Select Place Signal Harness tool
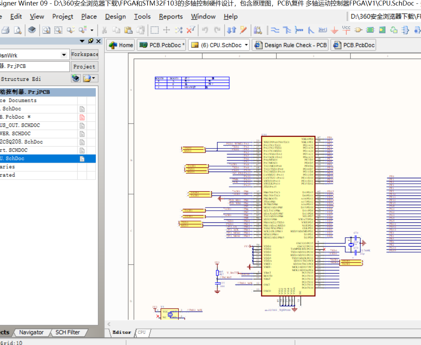Viewport: 421px width, 345px height. 299,30
